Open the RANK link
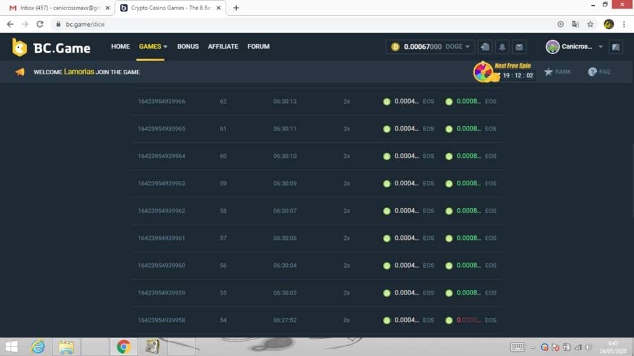The width and height of the screenshot is (634, 356). [557, 72]
